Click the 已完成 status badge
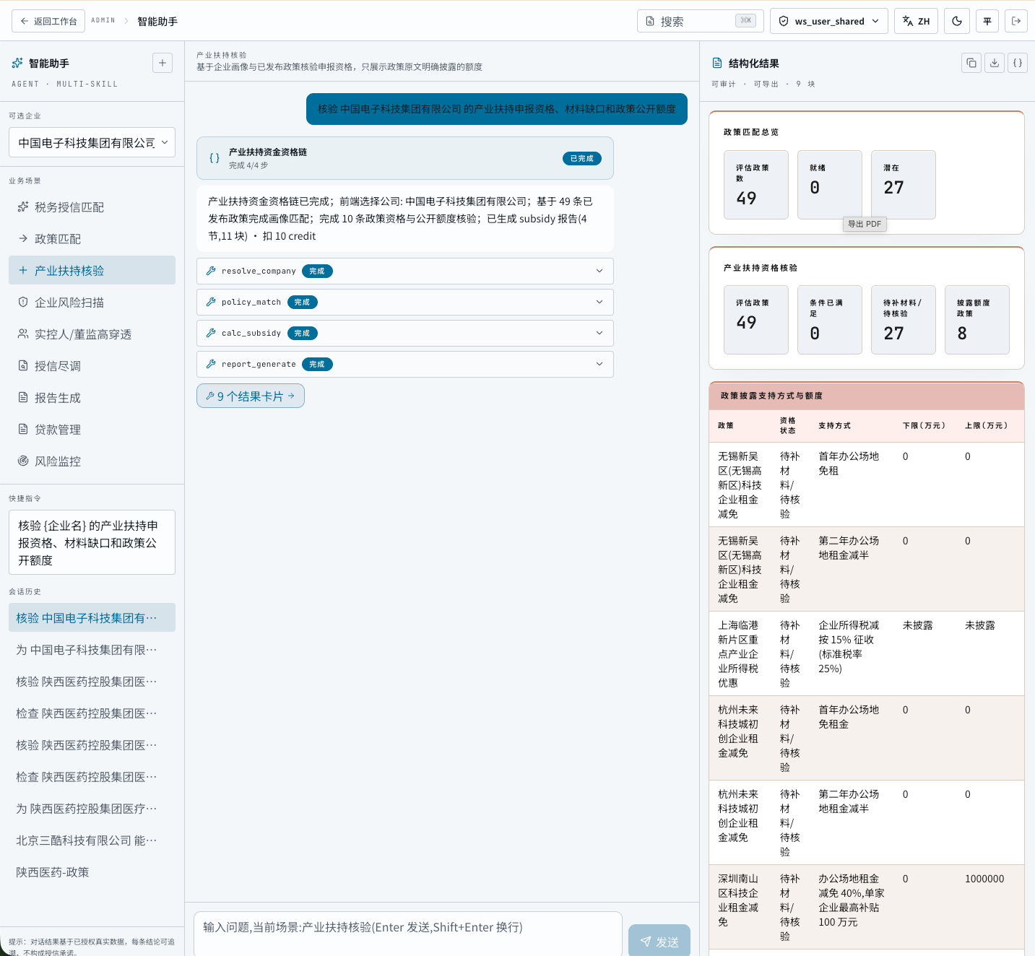 coord(582,158)
